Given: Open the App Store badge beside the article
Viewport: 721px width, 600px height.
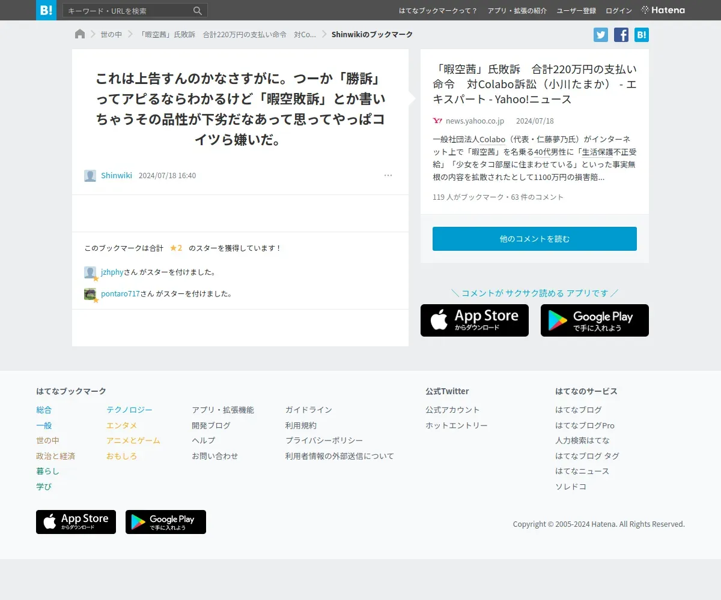Looking at the screenshot, I should point(475,320).
